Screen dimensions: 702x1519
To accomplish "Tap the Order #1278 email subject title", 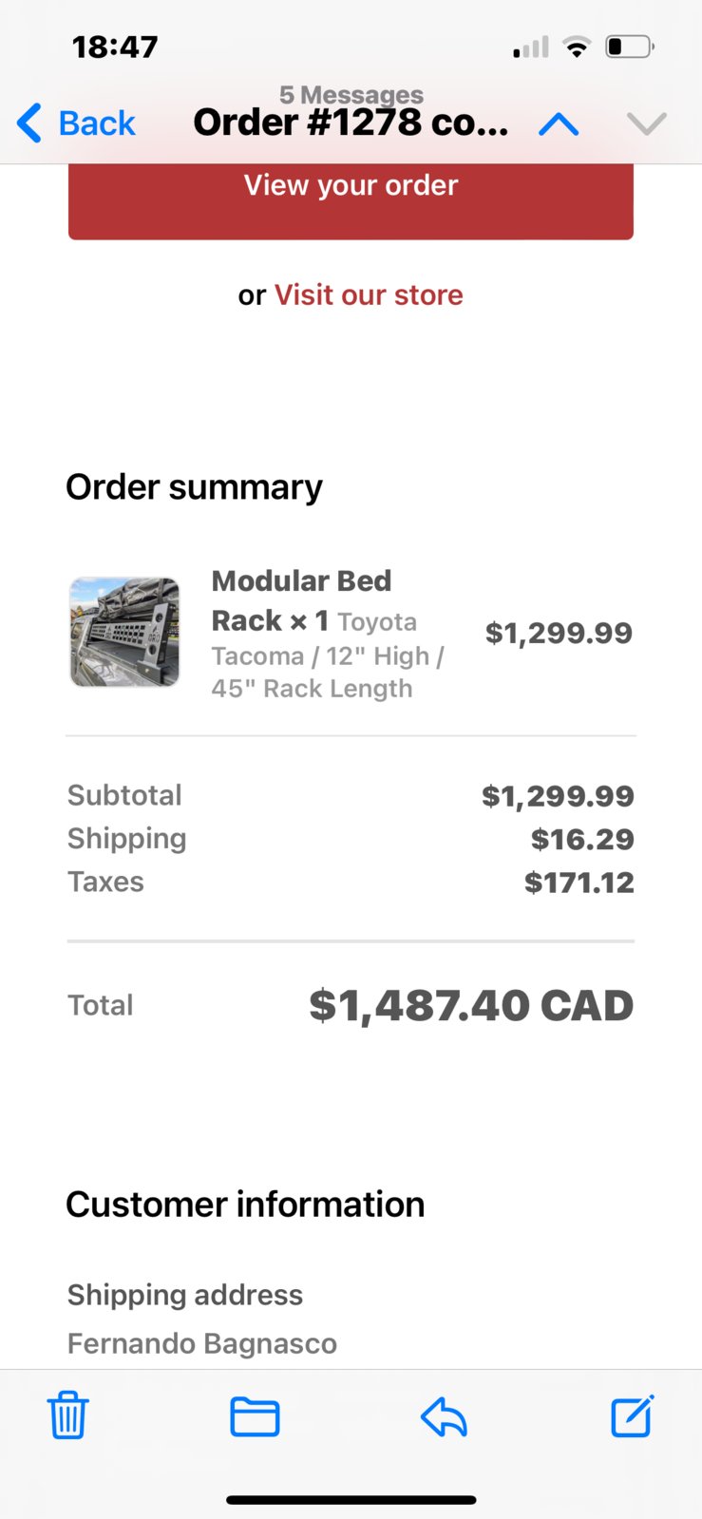I will tap(351, 123).
